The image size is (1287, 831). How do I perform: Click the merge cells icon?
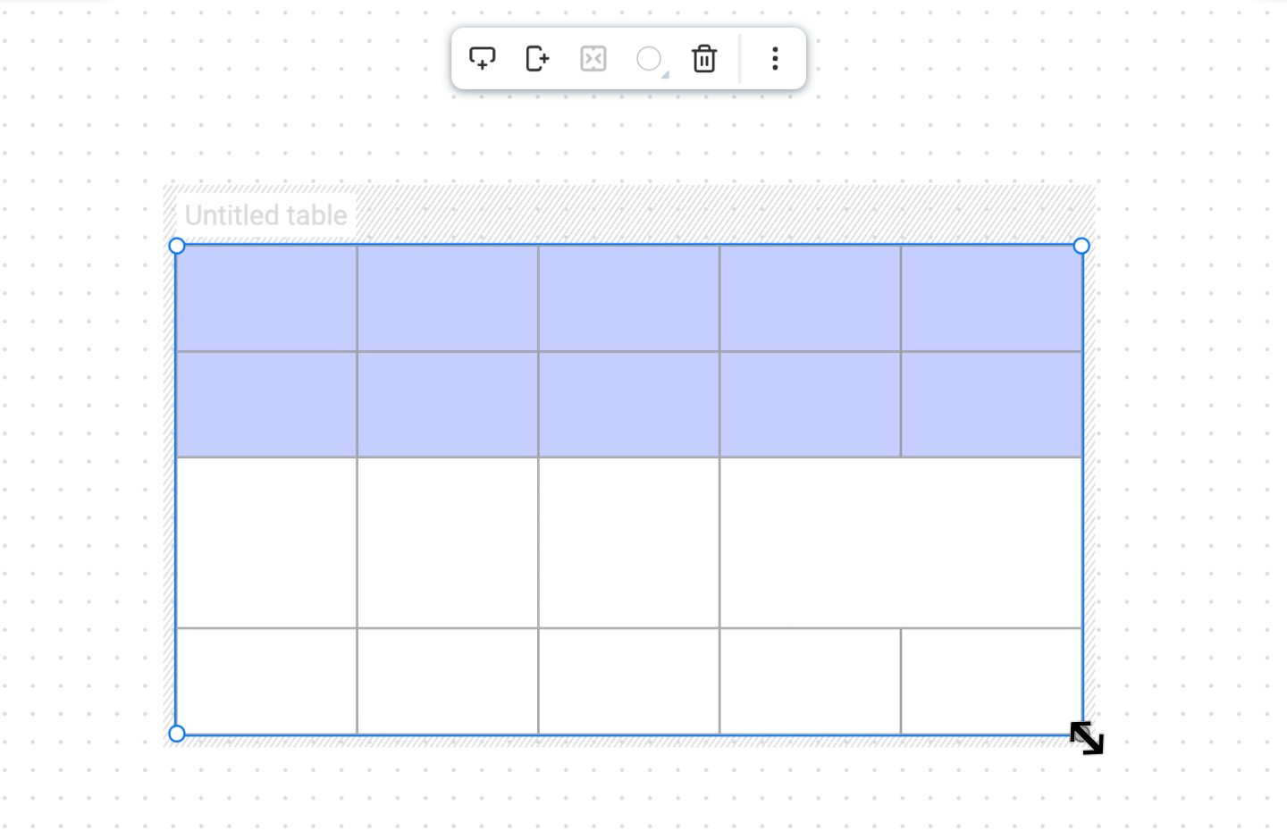593,59
